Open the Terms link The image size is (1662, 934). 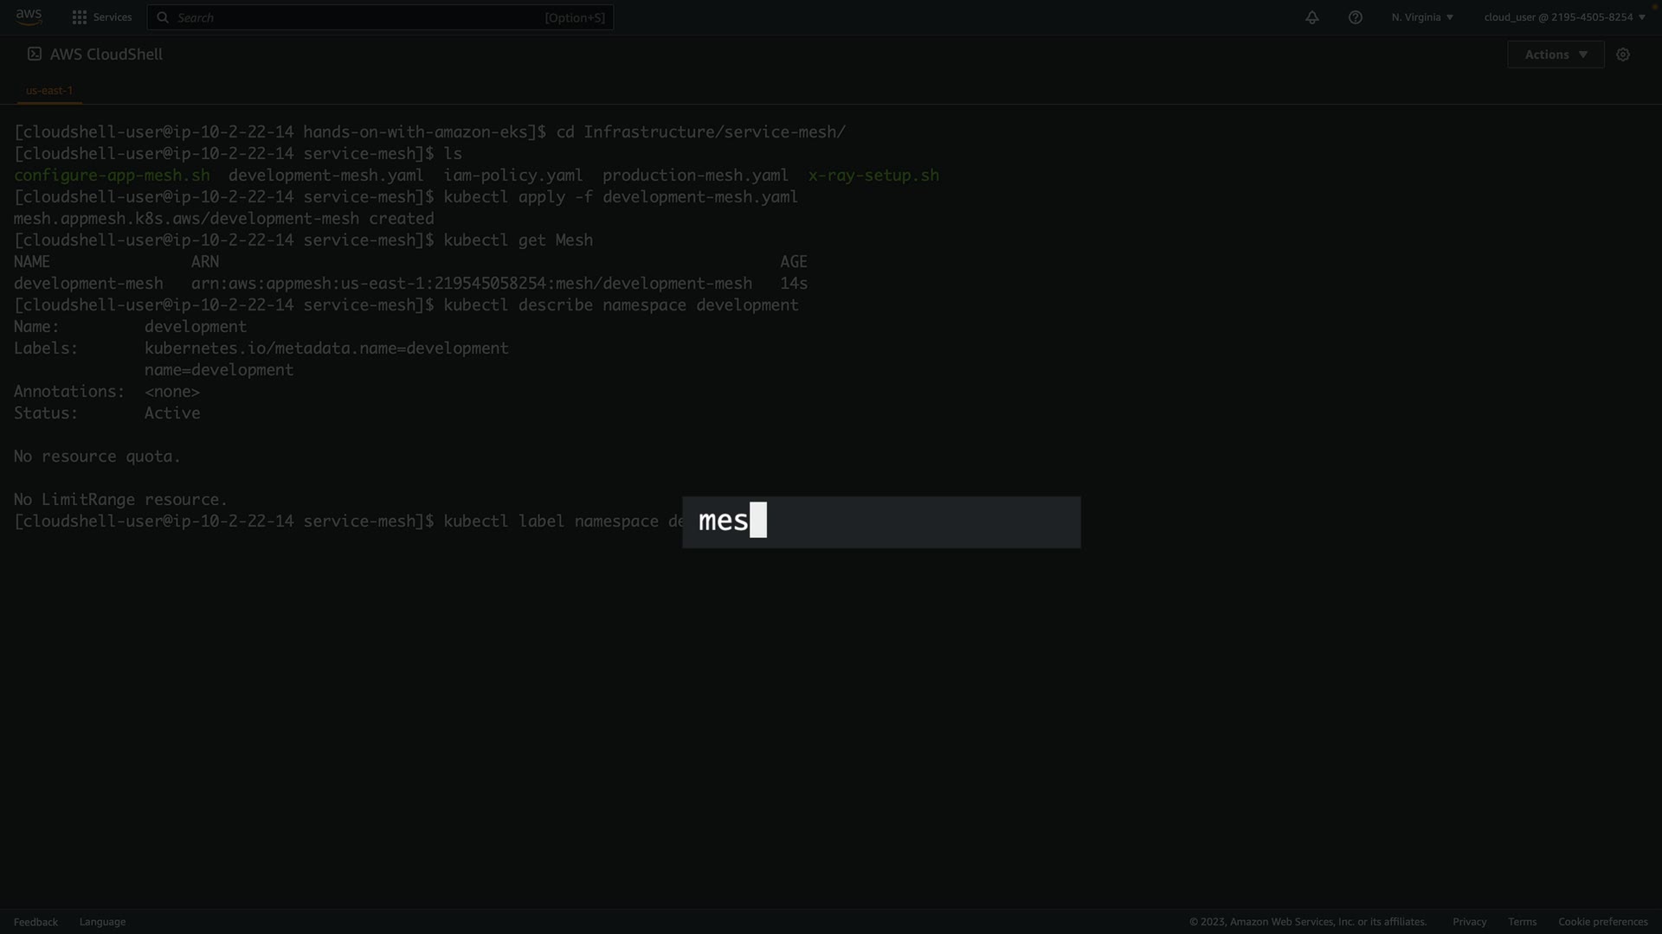(x=1522, y=922)
